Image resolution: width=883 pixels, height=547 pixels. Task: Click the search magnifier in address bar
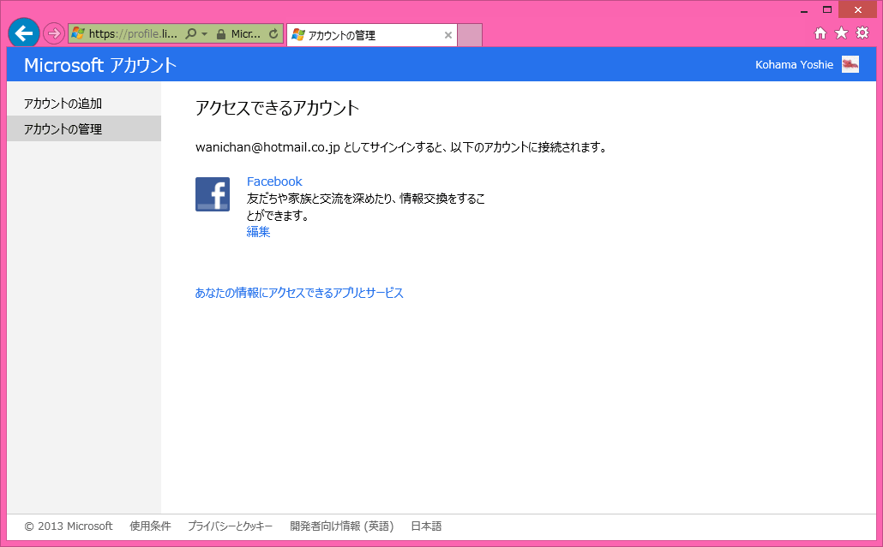[x=191, y=33]
